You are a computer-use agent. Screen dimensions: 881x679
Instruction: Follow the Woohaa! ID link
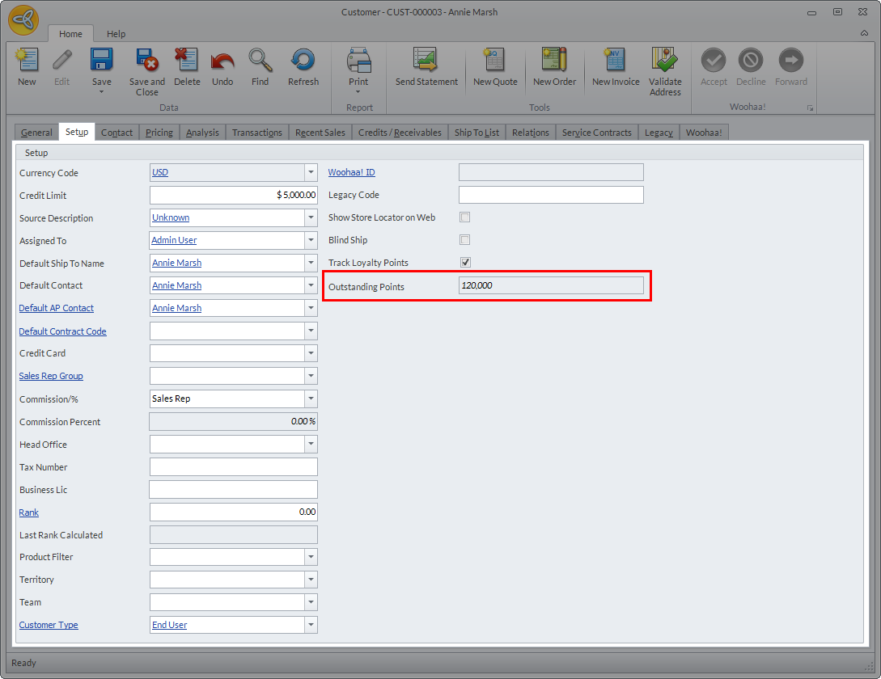[x=351, y=172]
